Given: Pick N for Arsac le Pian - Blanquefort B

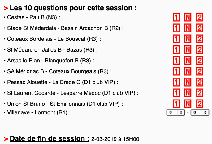Looking at the screenshot, I should tap(188, 61).
